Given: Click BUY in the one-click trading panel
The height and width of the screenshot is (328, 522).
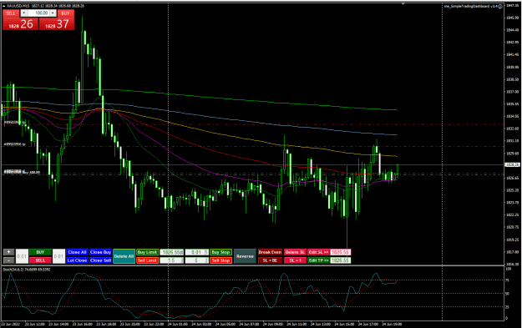Looking at the screenshot, I should 66,13.
